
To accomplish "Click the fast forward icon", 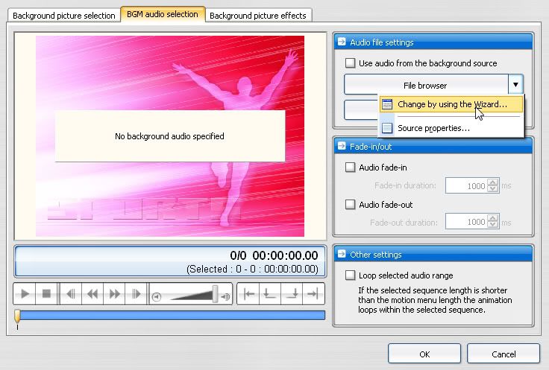I will [x=114, y=294].
